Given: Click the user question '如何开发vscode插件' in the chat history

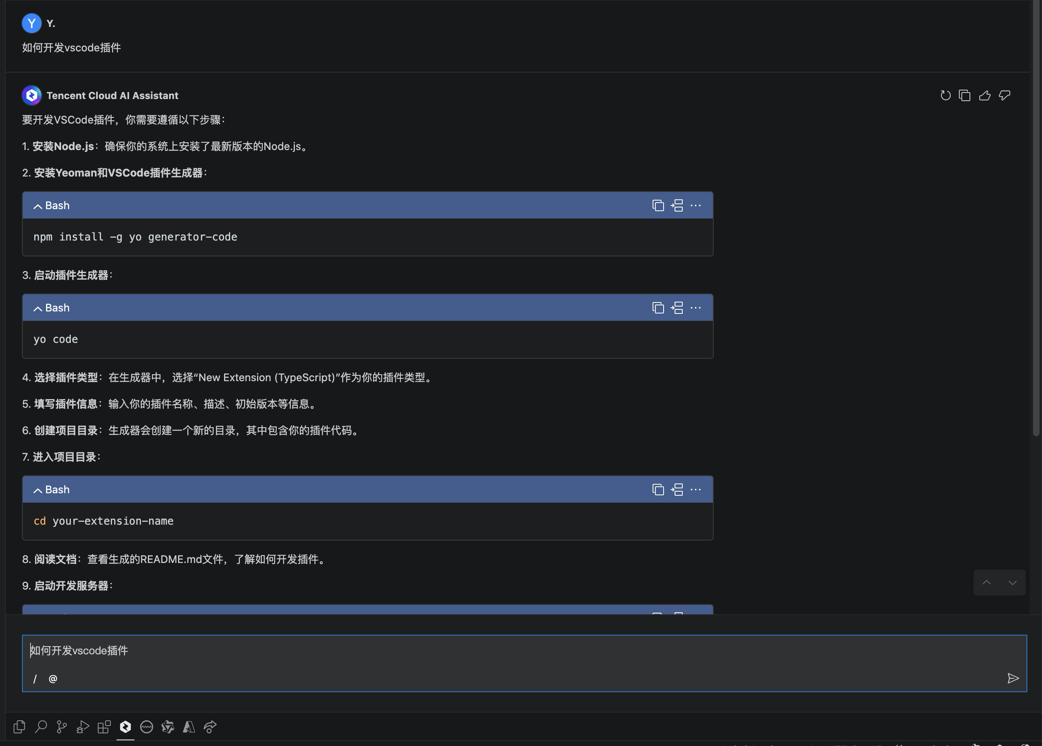Looking at the screenshot, I should [72, 48].
